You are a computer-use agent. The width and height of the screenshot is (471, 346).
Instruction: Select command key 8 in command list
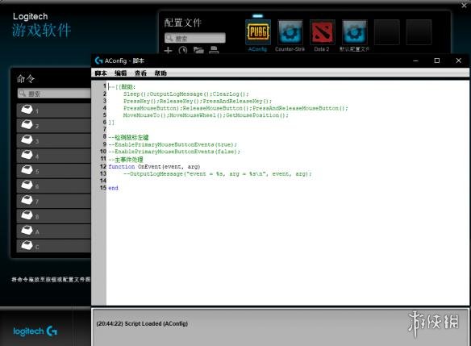53,216
